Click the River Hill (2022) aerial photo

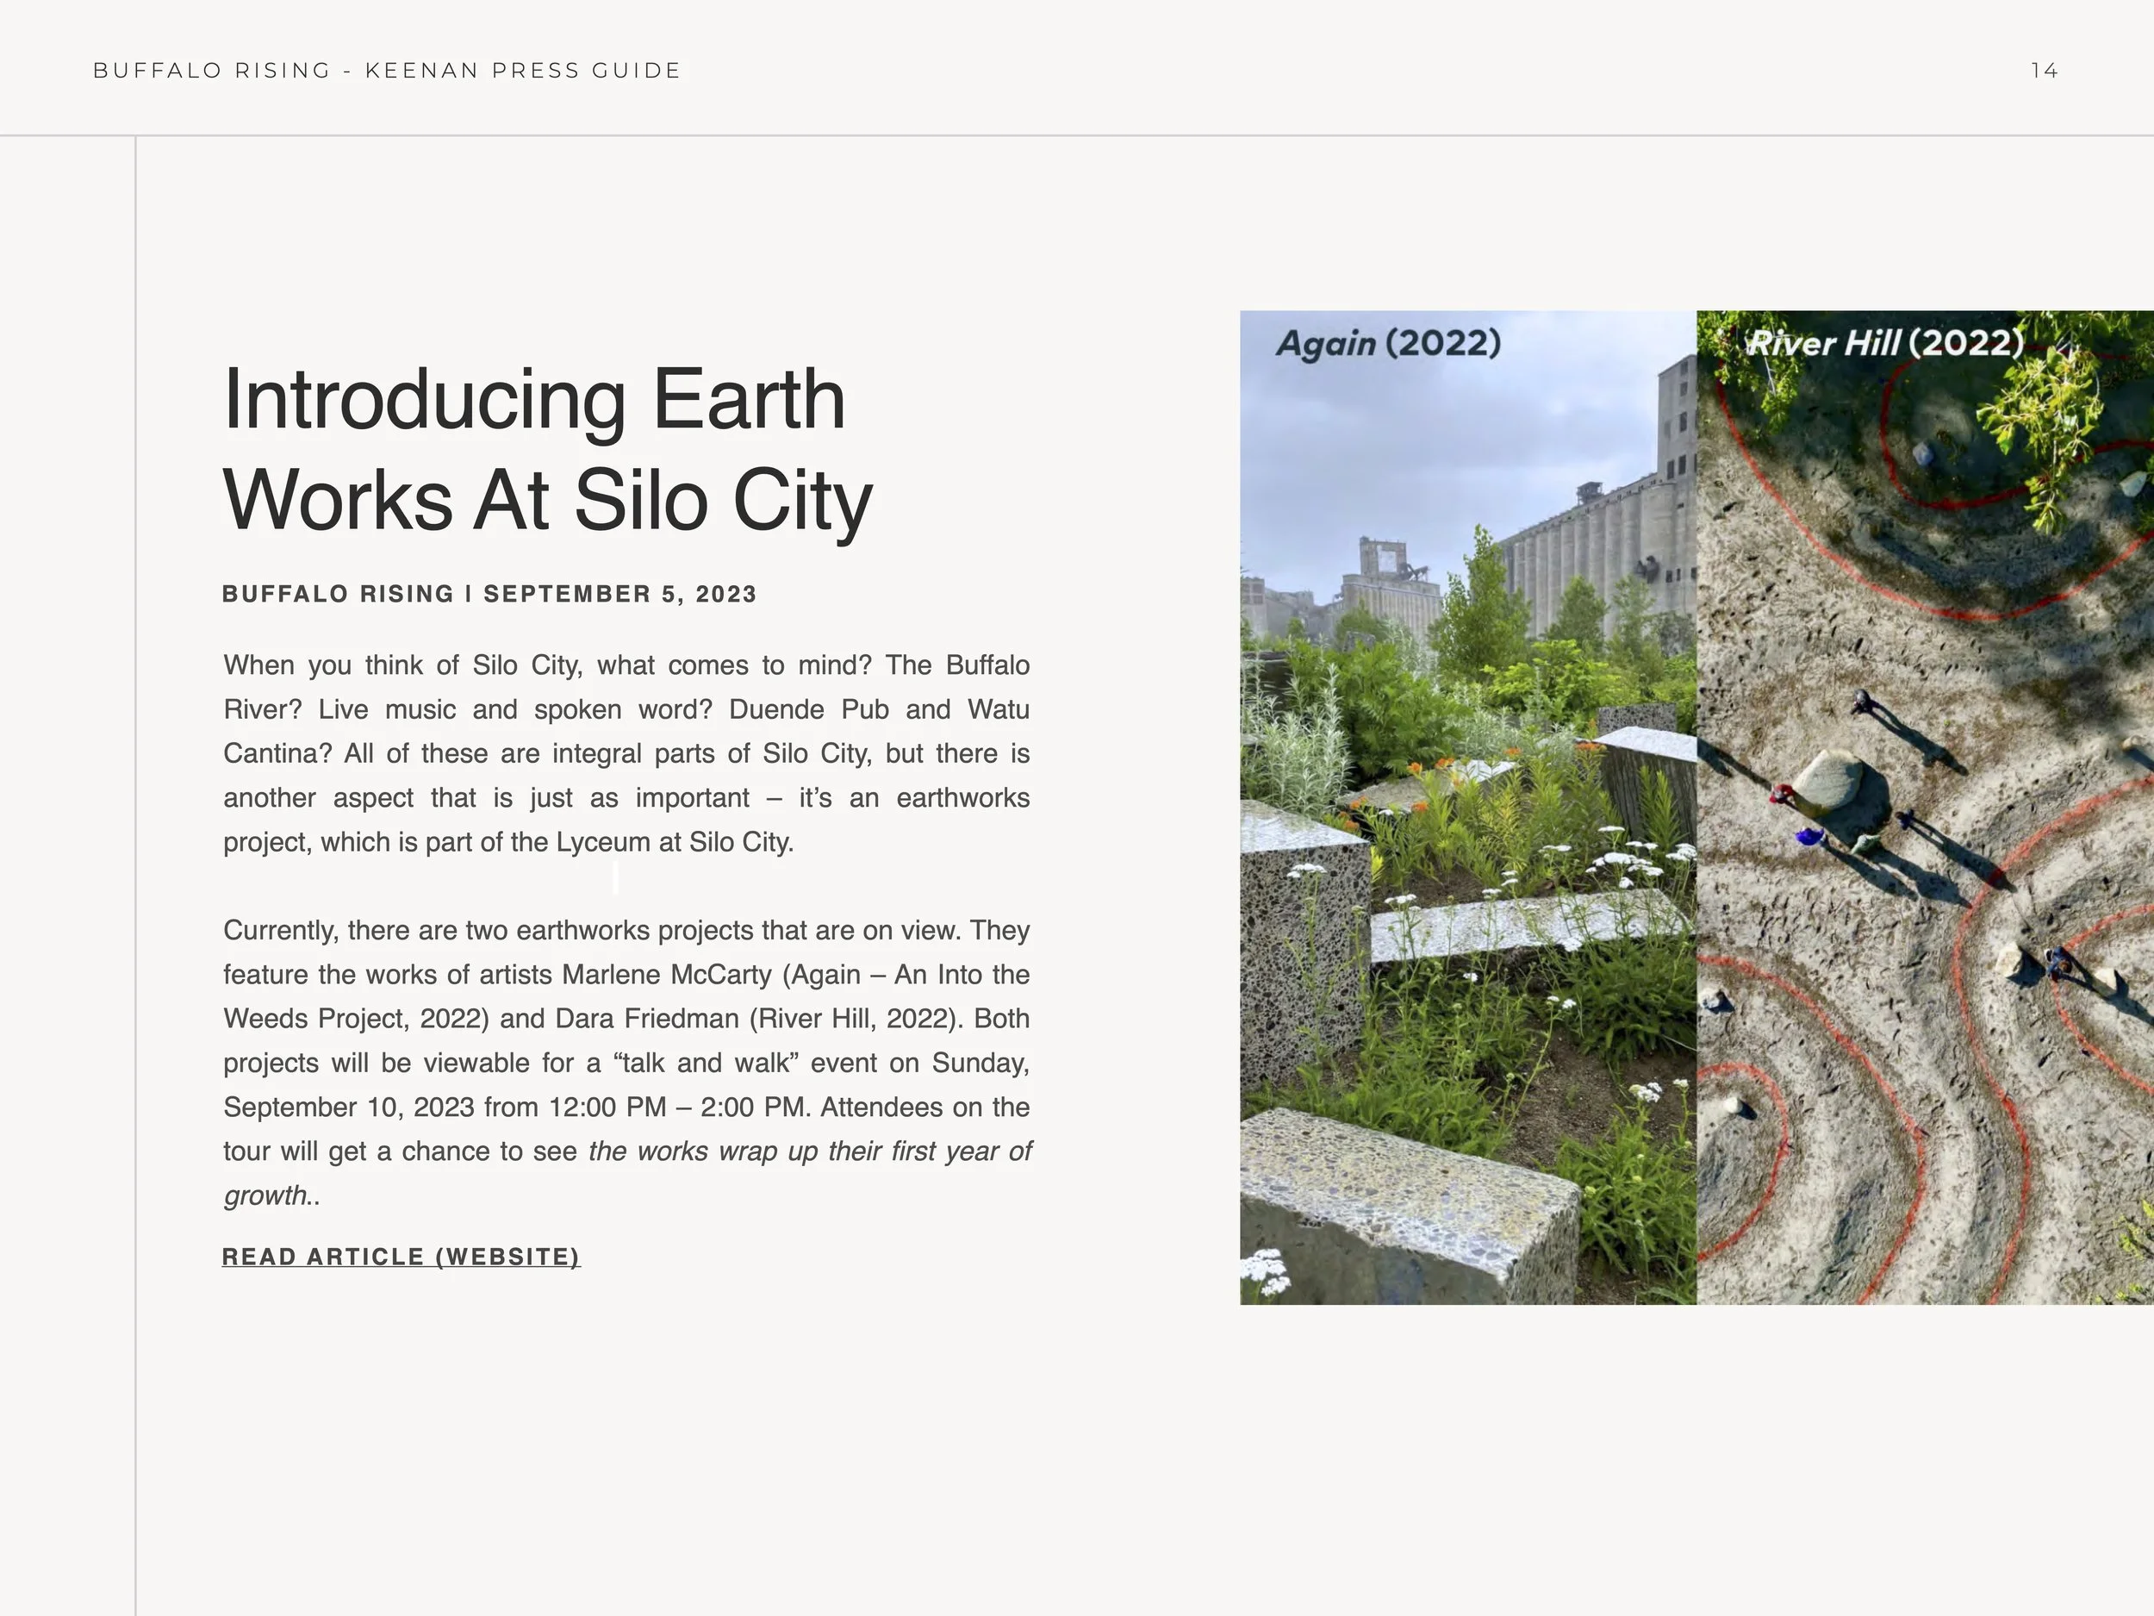1924,877
